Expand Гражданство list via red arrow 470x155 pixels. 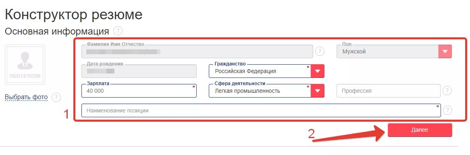point(318,71)
